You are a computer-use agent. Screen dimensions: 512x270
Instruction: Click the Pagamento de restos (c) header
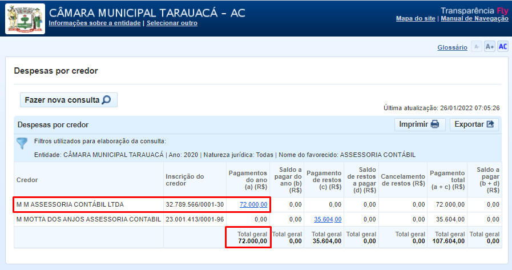pos(324,180)
